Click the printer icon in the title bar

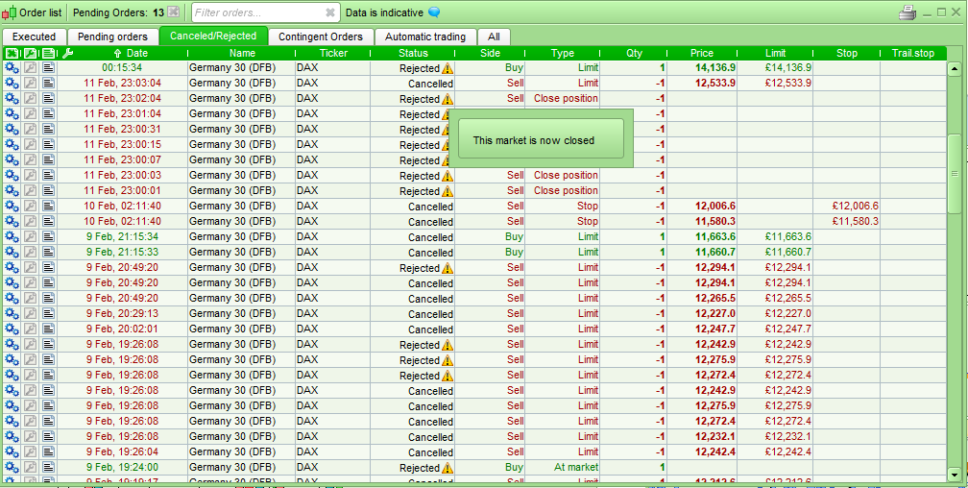click(x=907, y=12)
